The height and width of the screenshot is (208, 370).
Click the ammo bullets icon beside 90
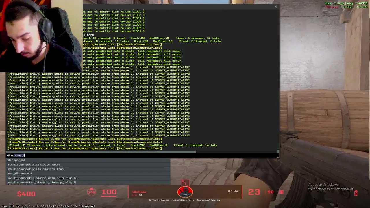tap(281, 192)
